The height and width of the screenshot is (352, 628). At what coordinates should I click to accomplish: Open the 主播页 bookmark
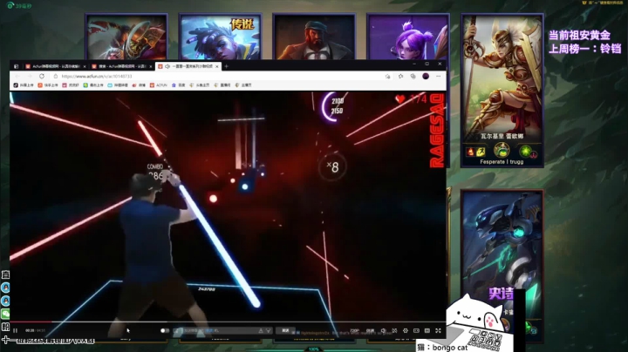pos(243,85)
